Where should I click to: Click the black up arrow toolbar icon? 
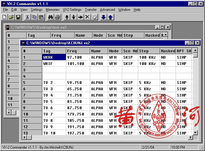point(67,17)
